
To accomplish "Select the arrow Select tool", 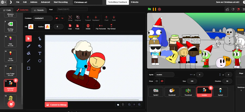I will click(29, 39).
